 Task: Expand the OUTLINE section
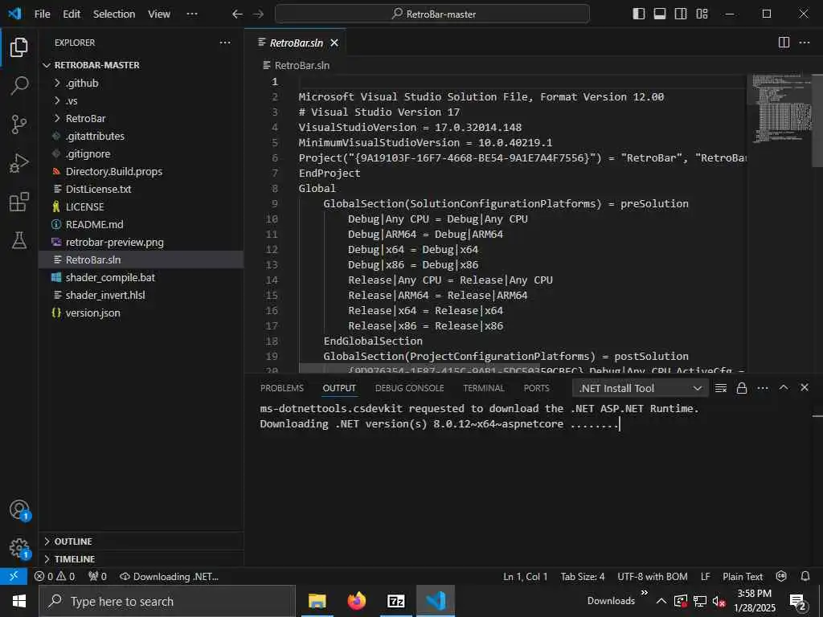[x=141, y=541]
